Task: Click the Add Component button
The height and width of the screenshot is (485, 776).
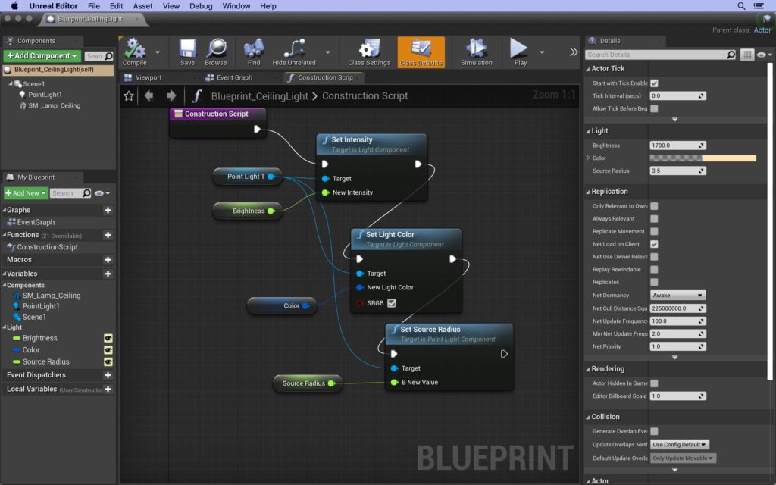Action: 42,56
